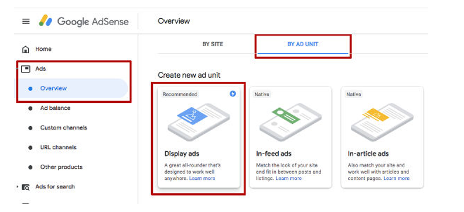Open Custom channels in the sidebar

[64, 128]
